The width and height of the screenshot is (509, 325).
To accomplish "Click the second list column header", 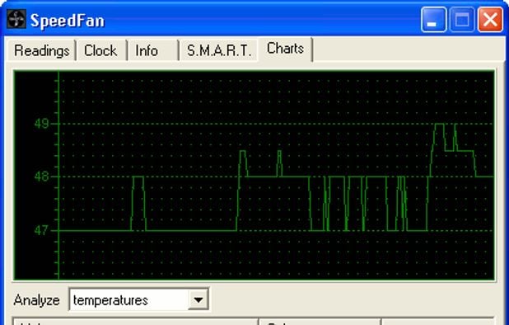I will [x=320, y=322].
